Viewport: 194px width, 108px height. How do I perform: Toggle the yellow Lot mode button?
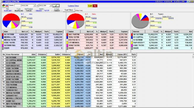point(90,6)
